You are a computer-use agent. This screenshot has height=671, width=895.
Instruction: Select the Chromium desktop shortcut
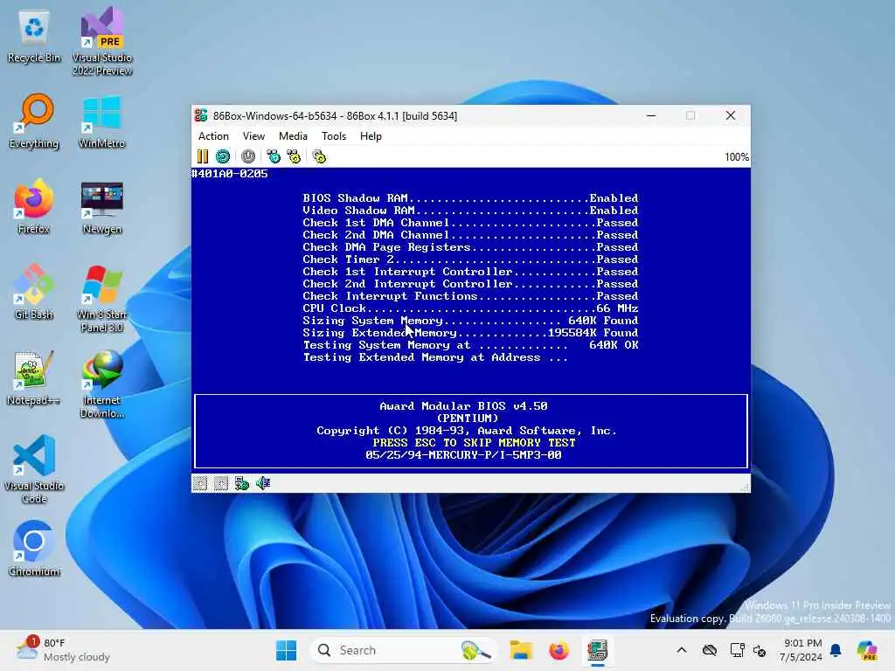(x=34, y=549)
